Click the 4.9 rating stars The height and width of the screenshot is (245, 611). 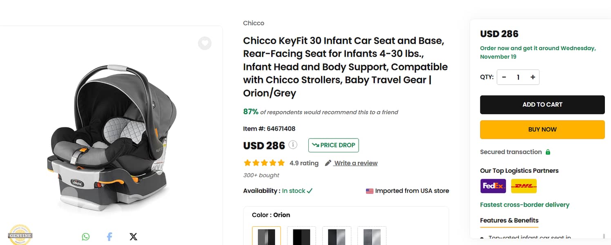tap(264, 163)
